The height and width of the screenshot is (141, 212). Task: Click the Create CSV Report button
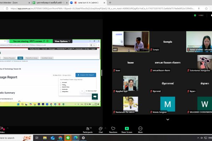tap(86, 75)
